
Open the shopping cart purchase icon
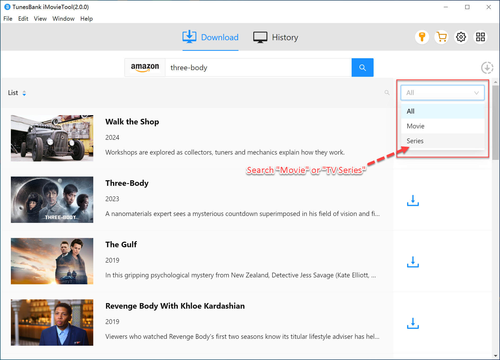pyautogui.click(x=441, y=37)
